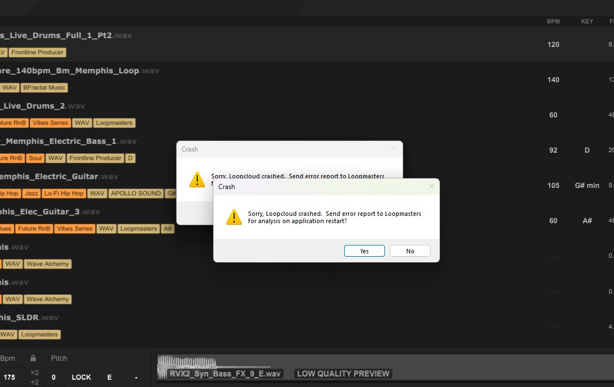614x387 pixels.
Task: Click Frontline Producer tag under Live_Drums_Full_1_Pt2
Action: (37, 52)
